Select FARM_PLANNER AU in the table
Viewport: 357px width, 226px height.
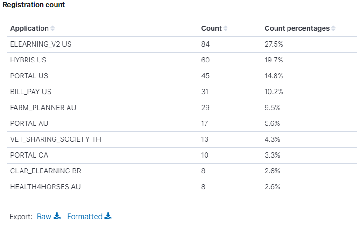tap(43, 108)
